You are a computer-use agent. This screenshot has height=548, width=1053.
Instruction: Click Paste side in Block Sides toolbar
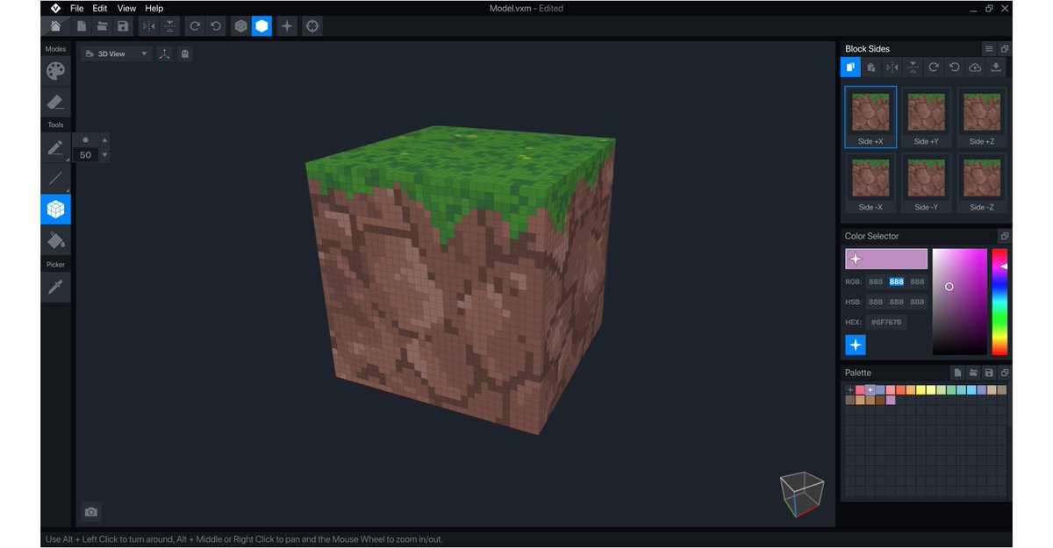871,68
